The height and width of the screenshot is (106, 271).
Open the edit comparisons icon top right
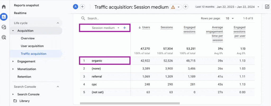coord(267,7)
